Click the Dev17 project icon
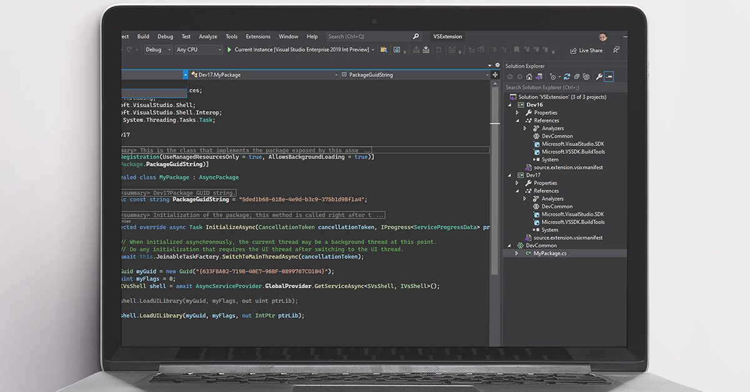 tap(520, 175)
